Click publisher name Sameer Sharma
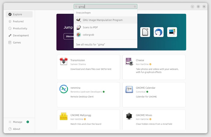Image resolution: width=211 pixels, height=137 pixels. [78, 64]
